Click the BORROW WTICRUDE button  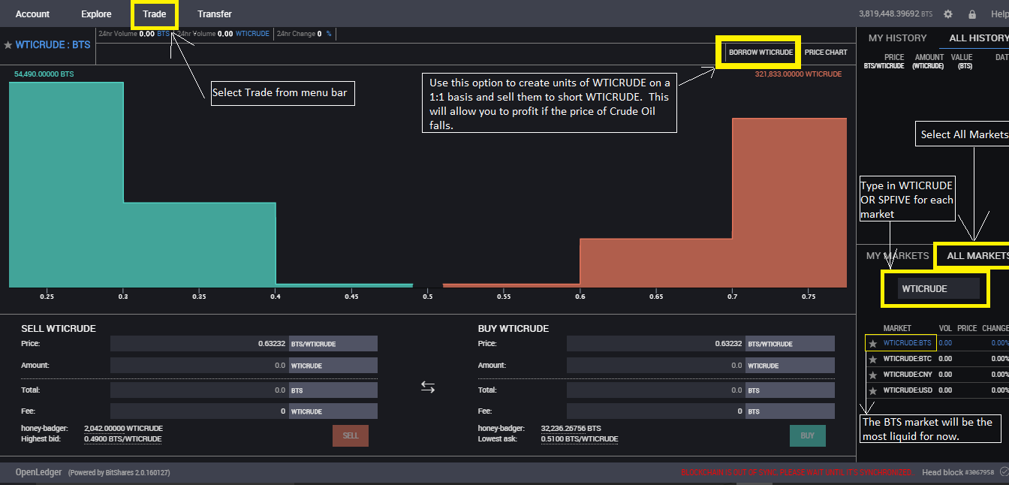click(x=761, y=53)
